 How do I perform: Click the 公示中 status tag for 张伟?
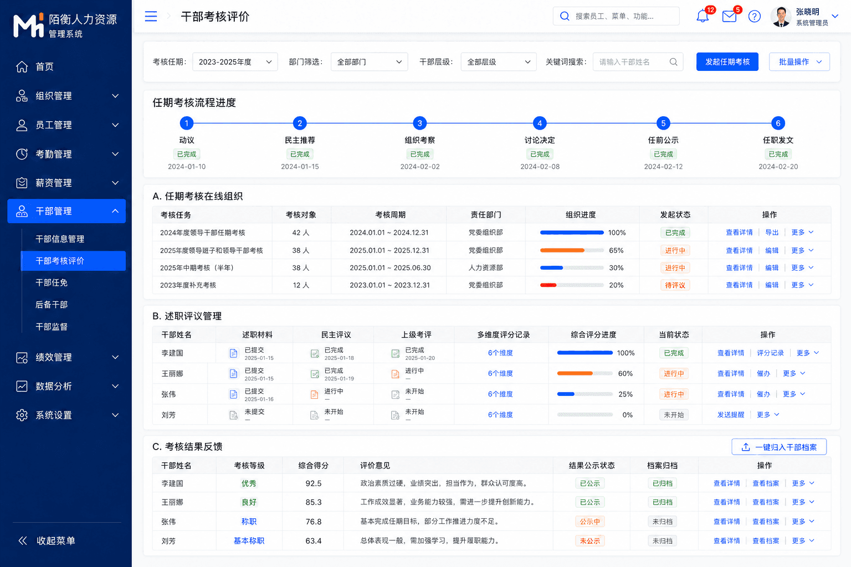pyautogui.click(x=589, y=522)
